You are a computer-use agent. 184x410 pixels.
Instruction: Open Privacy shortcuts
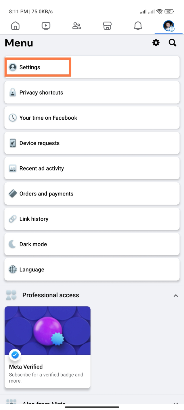point(92,93)
